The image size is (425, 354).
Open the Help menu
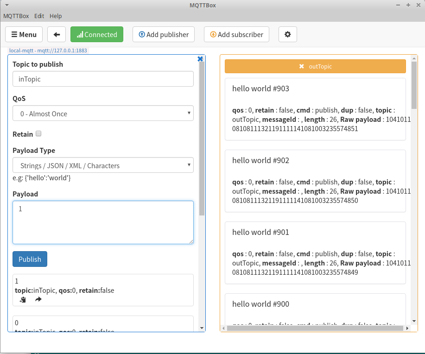point(56,16)
